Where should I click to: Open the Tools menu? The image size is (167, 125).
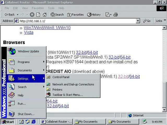click(x=51, y=8)
